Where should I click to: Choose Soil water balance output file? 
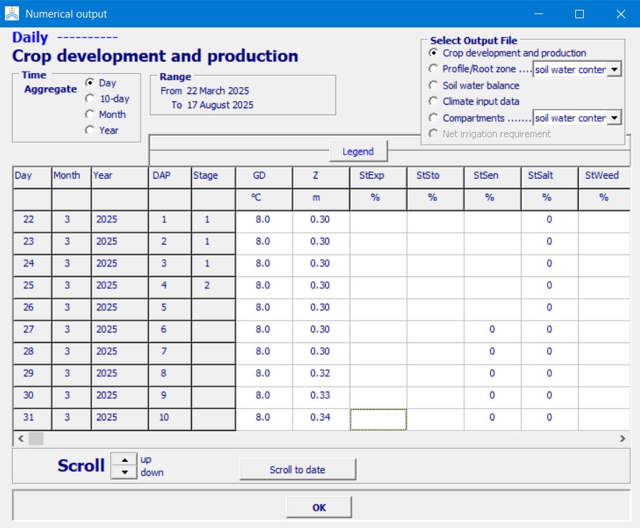pyautogui.click(x=433, y=85)
